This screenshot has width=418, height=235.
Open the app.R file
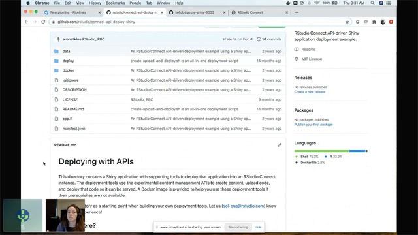pyautogui.click(x=67, y=119)
